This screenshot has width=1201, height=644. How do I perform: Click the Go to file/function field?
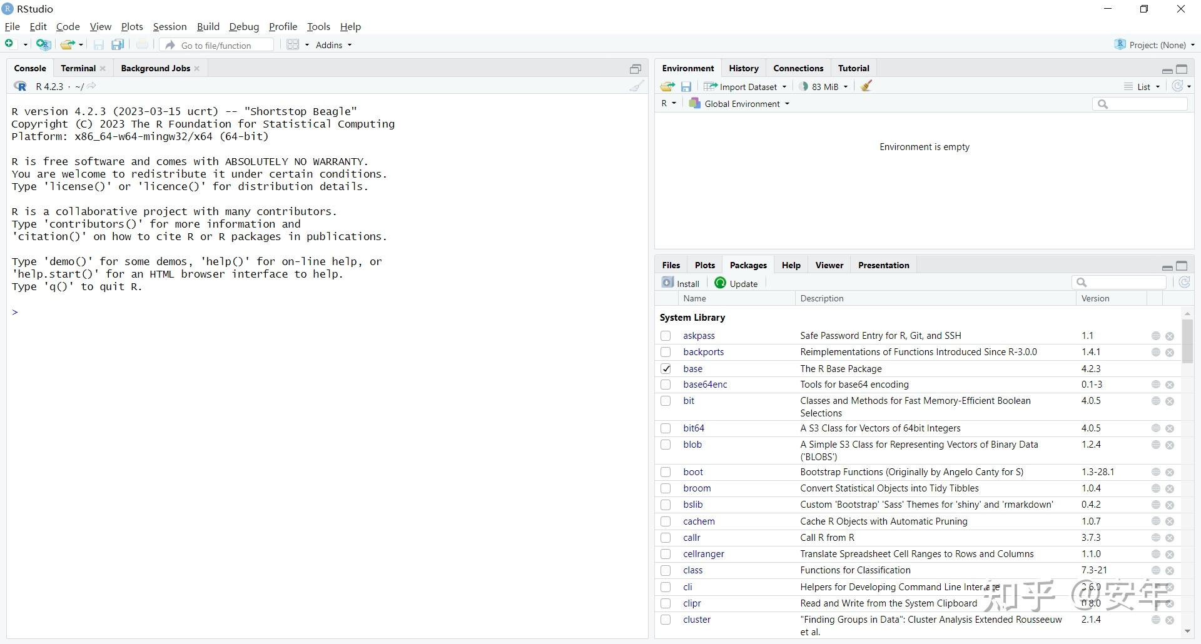click(216, 45)
